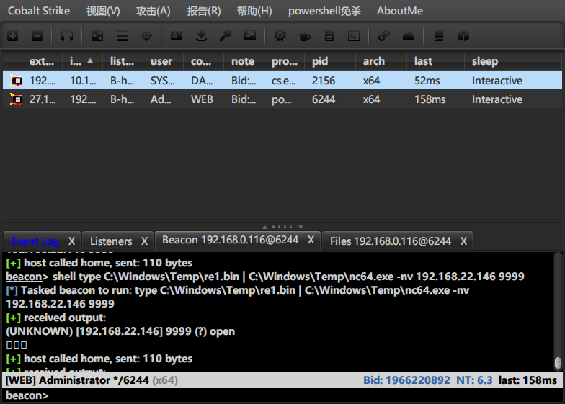This screenshot has height=404, width=565.
Task: Click NT: 6.3 in status bar
Action: point(474,380)
